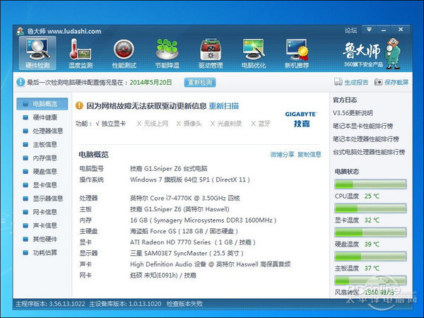Open the 驱动管理 driver management section
This screenshot has width=424, height=318.
[x=211, y=54]
